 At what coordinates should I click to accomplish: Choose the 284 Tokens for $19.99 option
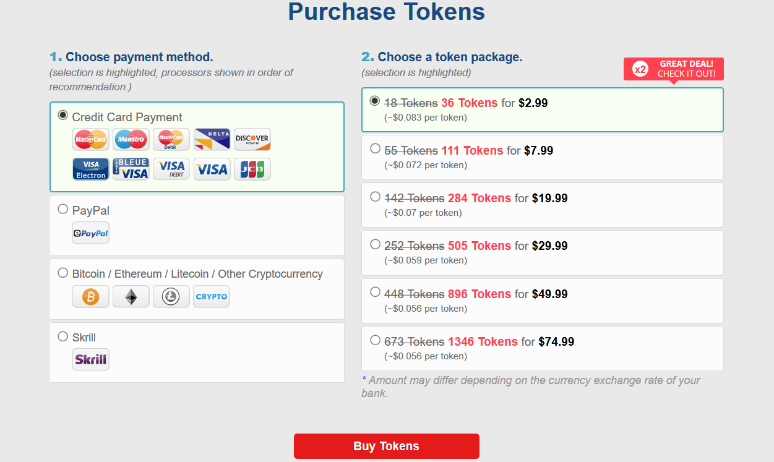(x=543, y=205)
